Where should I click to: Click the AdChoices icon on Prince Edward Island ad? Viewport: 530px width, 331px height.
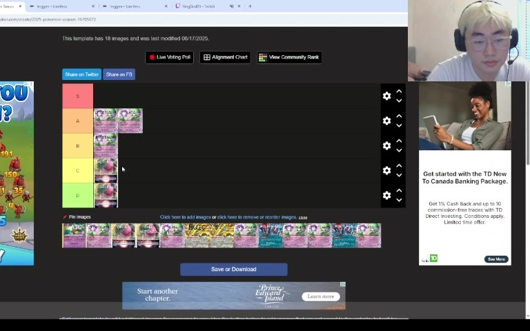click(x=343, y=284)
